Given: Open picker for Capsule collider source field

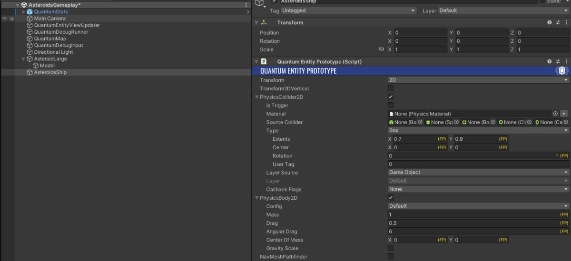Looking at the screenshot, I should click(566, 122).
